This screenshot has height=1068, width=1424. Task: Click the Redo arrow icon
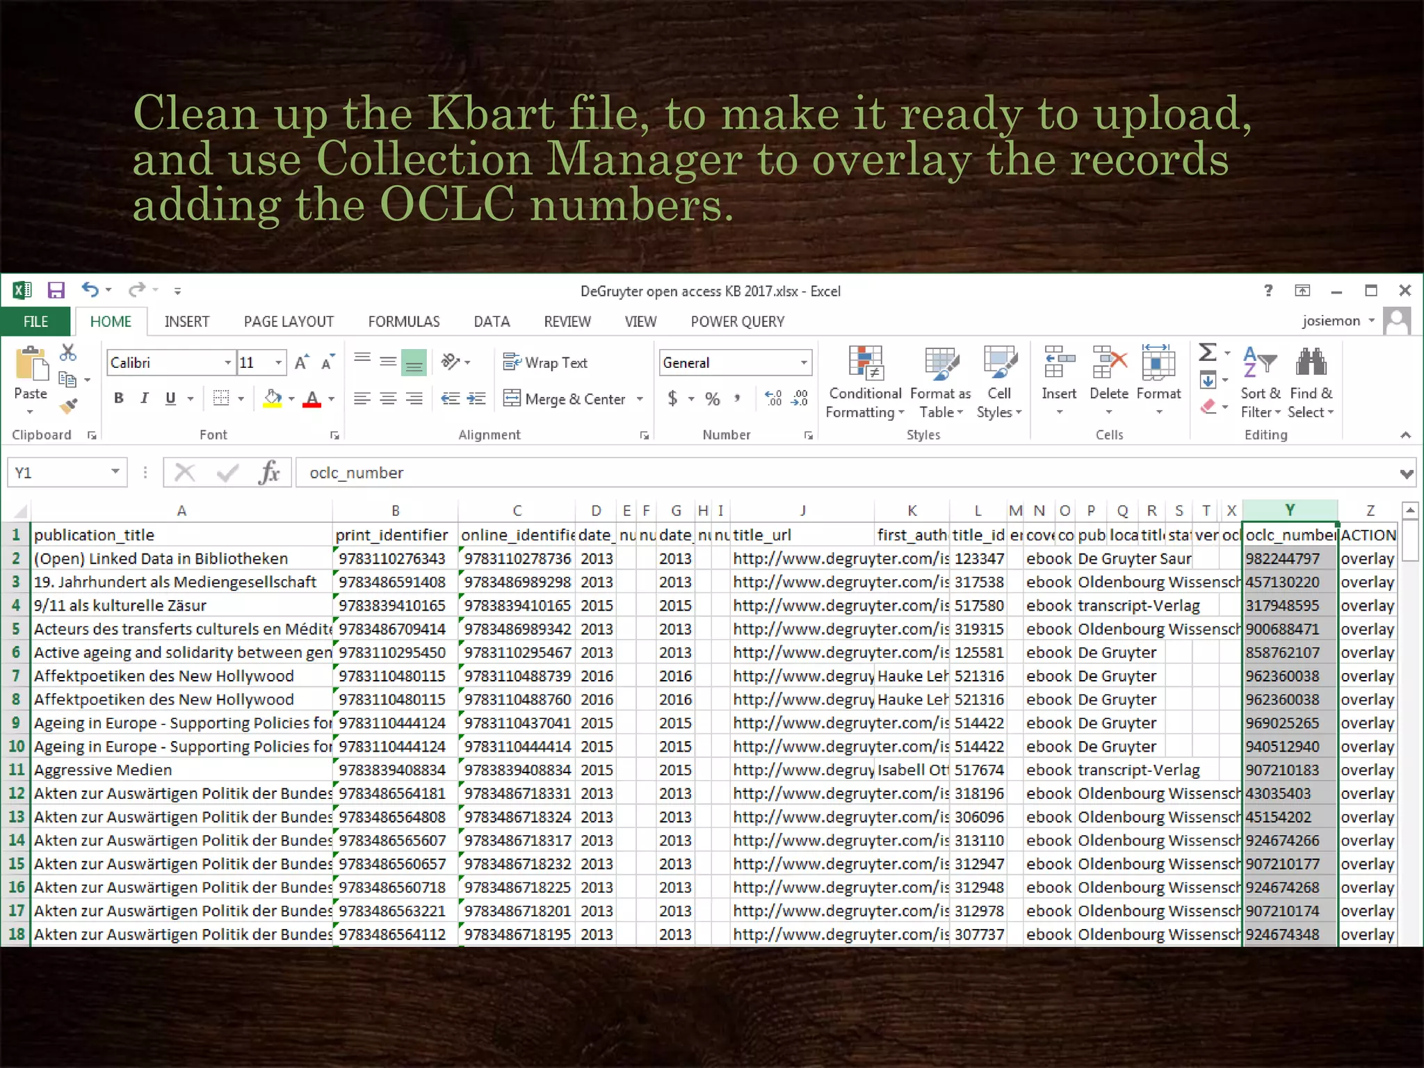(x=137, y=289)
